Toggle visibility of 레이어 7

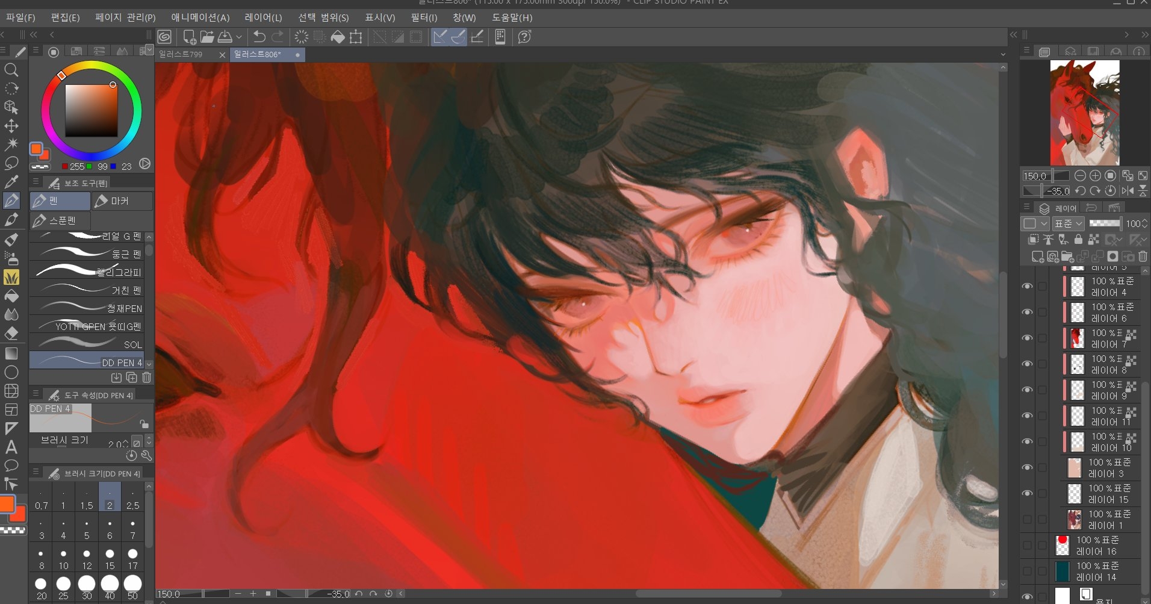pos(1027,338)
